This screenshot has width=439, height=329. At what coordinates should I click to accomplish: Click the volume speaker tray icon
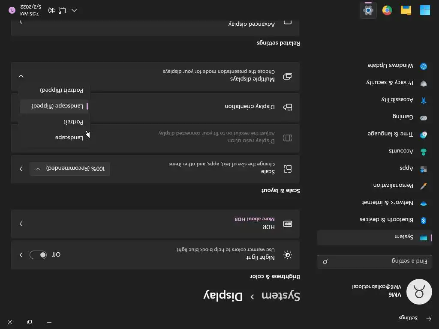pos(52,10)
